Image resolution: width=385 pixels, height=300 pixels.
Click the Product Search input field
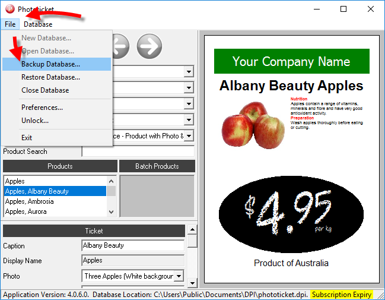(138, 151)
